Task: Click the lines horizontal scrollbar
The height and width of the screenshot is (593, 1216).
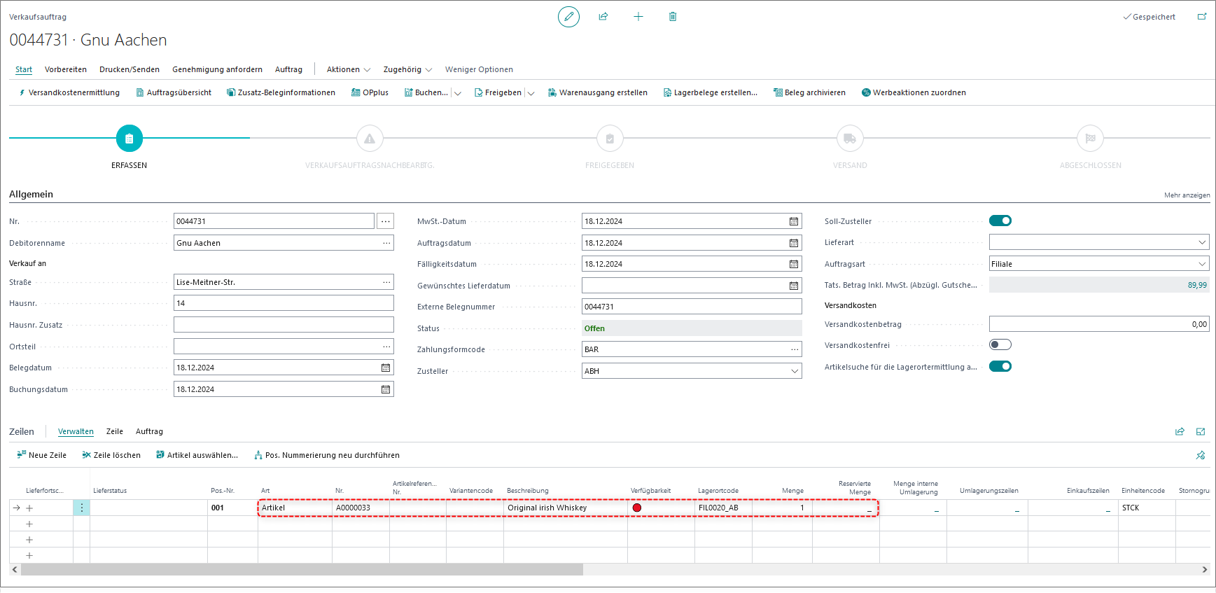Action: [302, 570]
